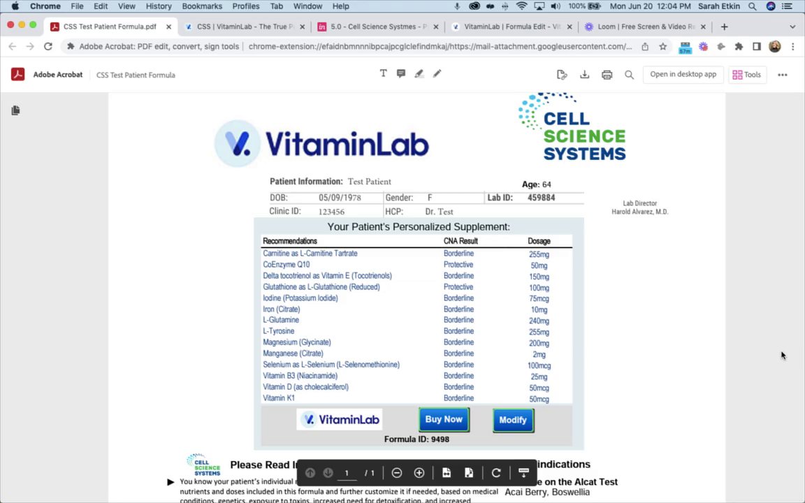The width and height of the screenshot is (805, 503).
Task: Click the fit to width icon
Action: tap(446, 473)
